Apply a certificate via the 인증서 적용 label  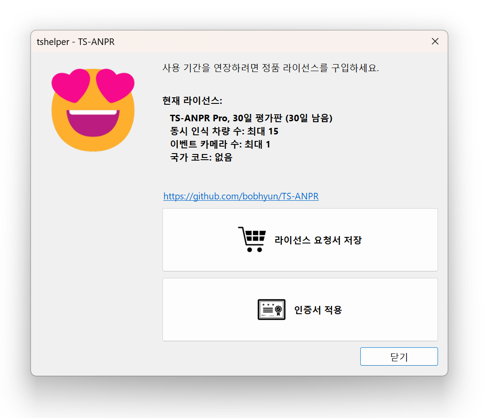coord(318,310)
